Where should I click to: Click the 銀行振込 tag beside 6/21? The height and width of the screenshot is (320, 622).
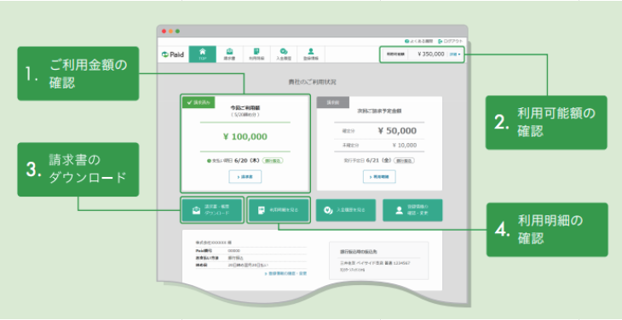click(404, 161)
